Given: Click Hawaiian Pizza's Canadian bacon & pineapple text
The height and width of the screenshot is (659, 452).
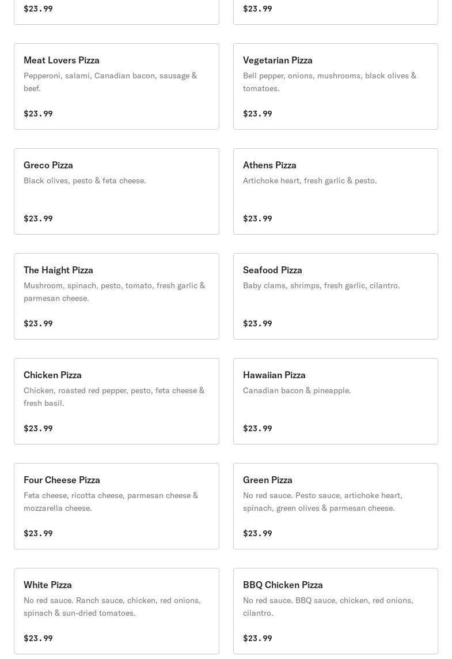Looking at the screenshot, I should click(297, 390).
